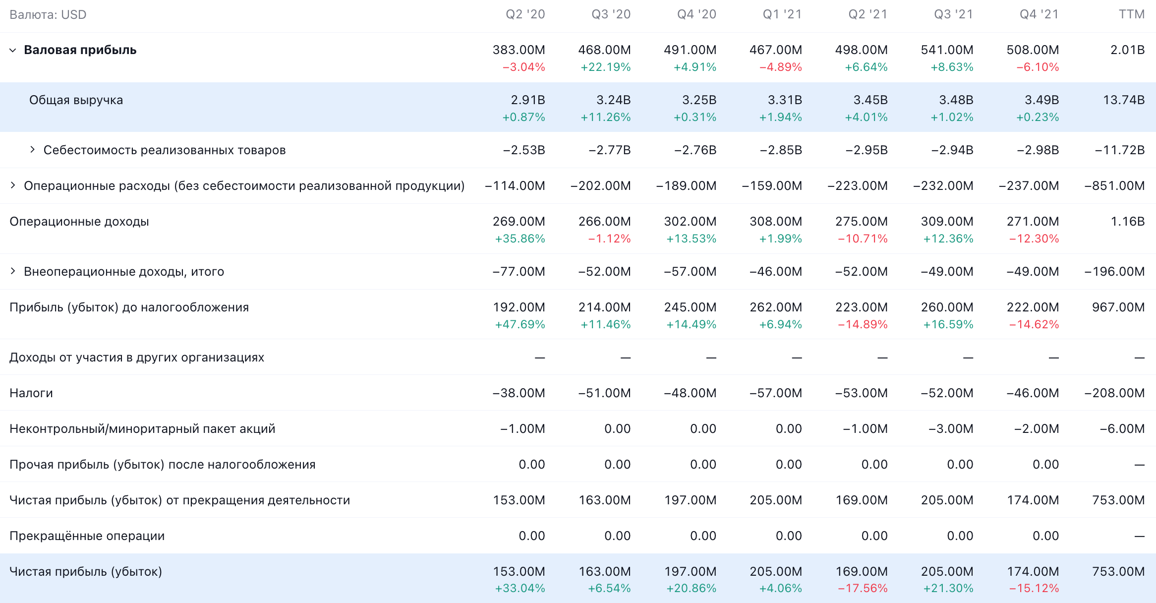
Task: Click taxes Q1 '21 value −57.00M
Action: pos(776,393)
